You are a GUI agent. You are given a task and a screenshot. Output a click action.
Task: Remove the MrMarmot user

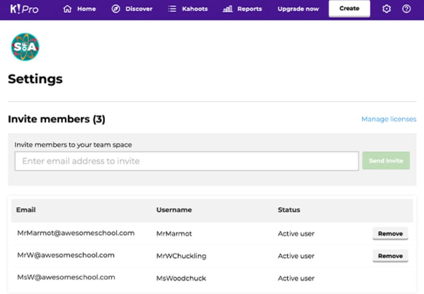tap(390, 233)
